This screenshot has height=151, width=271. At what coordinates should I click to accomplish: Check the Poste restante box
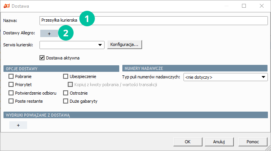click(11, 101)
